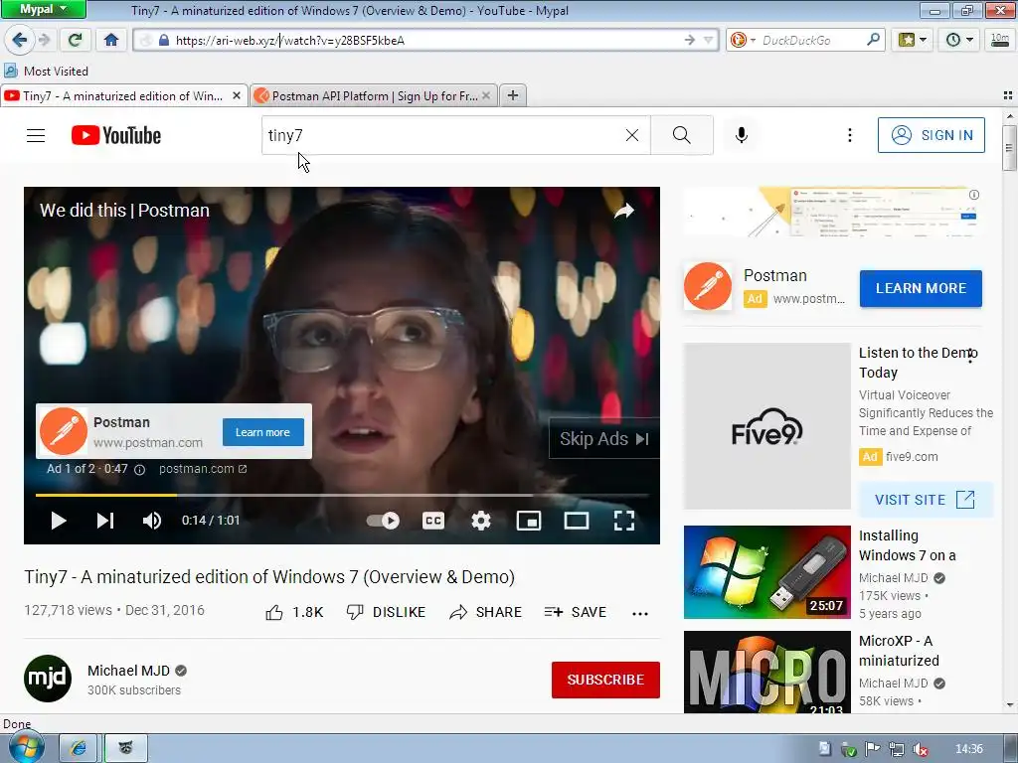Viewport: 1018px width, 763px height.
Task: Go to YouTube home via logo
Action: coord(116,135)
